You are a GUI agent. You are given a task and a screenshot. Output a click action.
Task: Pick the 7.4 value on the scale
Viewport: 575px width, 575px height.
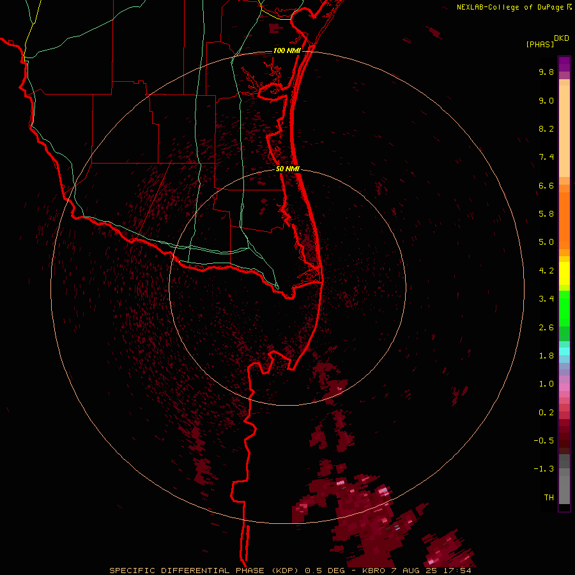pos(546,157)
